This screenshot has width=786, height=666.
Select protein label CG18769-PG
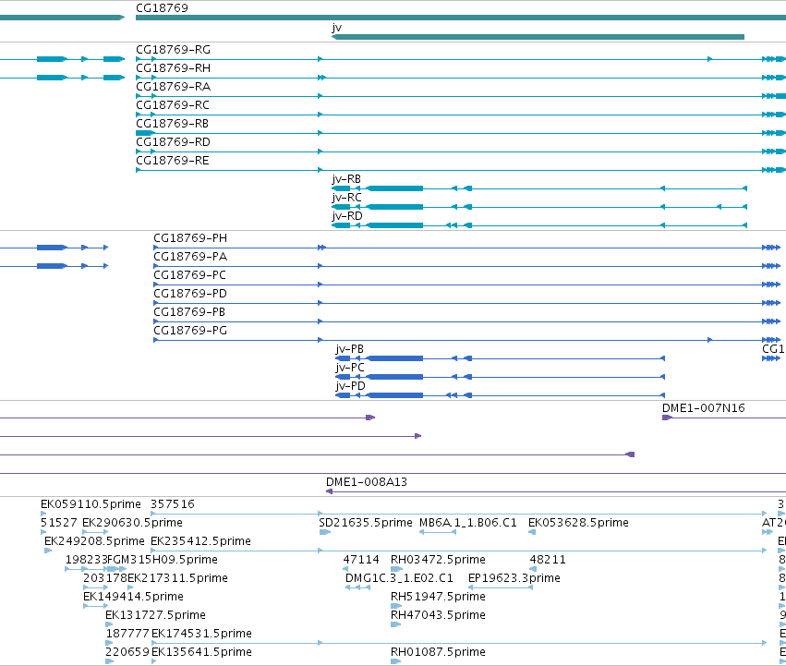point(190,331)
